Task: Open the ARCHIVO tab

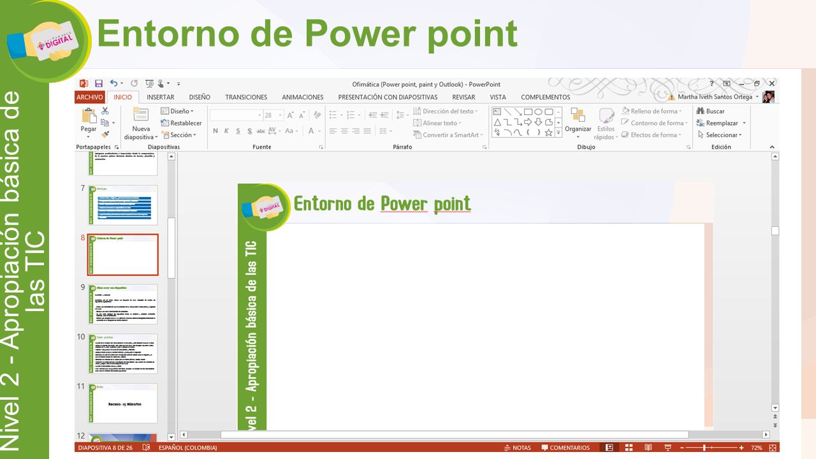Action: (89, 97)
